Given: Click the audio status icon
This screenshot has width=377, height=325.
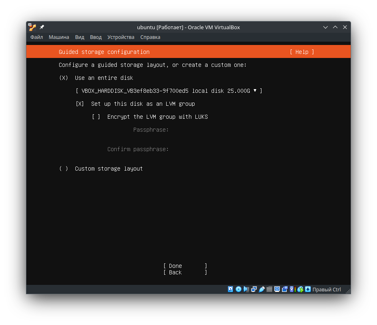Looking at the screenshot, I should coord(246,289).
